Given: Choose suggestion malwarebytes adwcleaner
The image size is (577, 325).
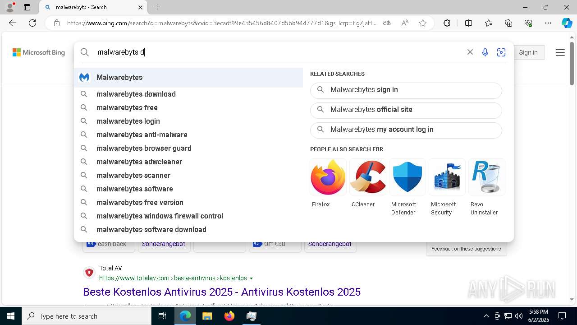Looking at the screenshot, I should pyautogui.click(x=188, y=162).
